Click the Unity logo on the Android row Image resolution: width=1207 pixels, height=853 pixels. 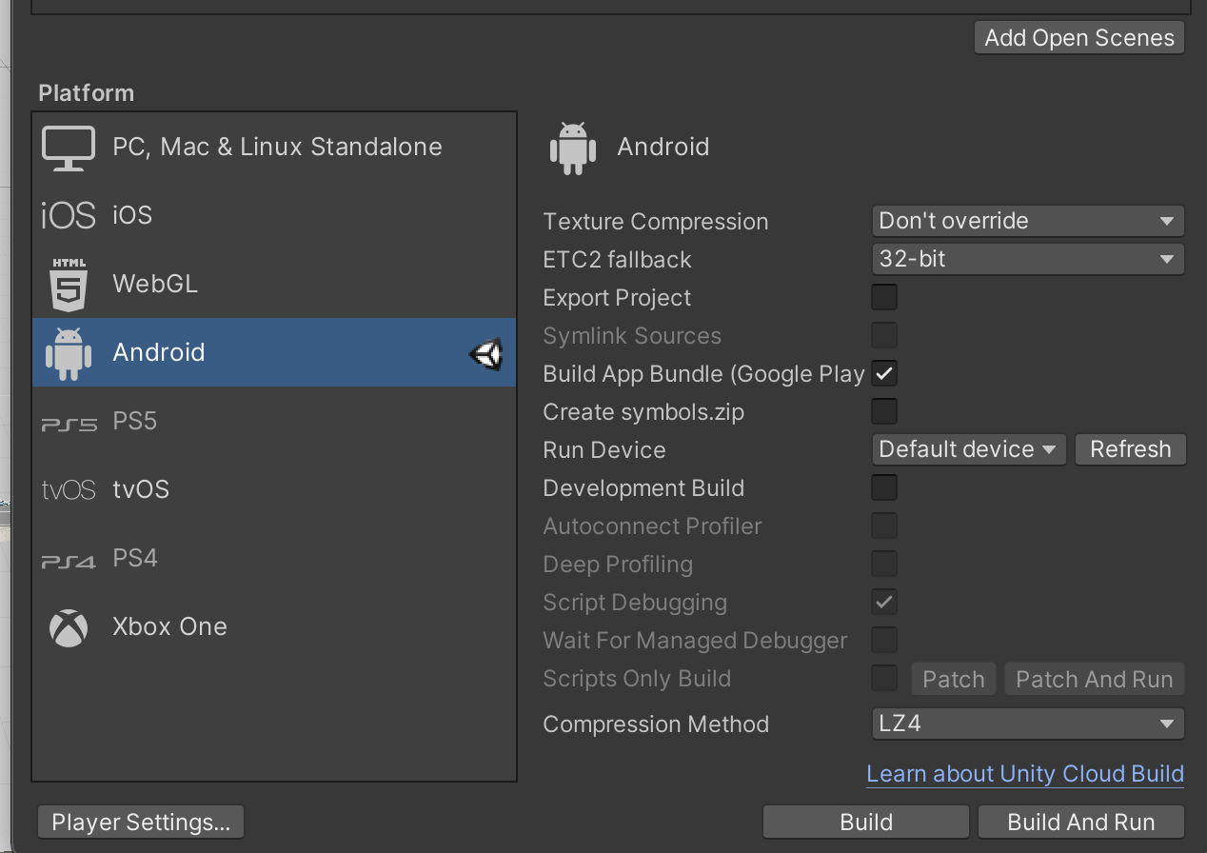(485, 354)
